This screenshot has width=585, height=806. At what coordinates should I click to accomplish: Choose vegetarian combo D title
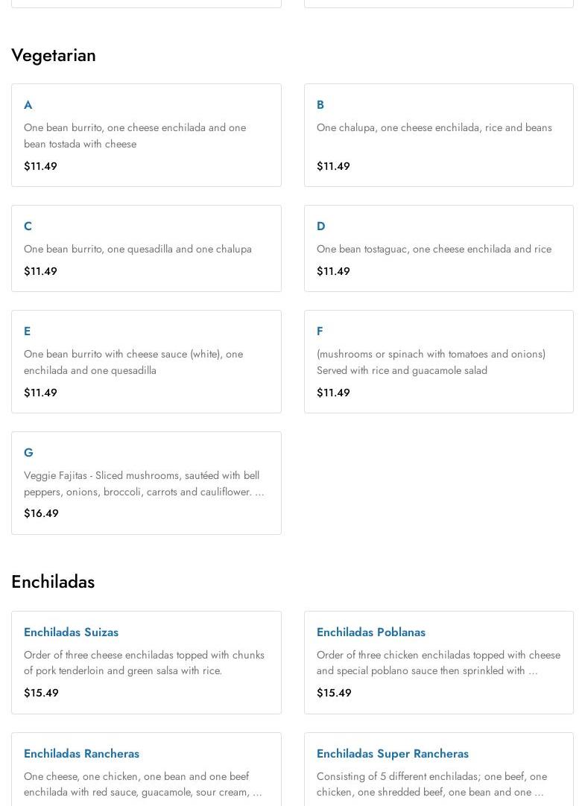click(x=321, y=226)
